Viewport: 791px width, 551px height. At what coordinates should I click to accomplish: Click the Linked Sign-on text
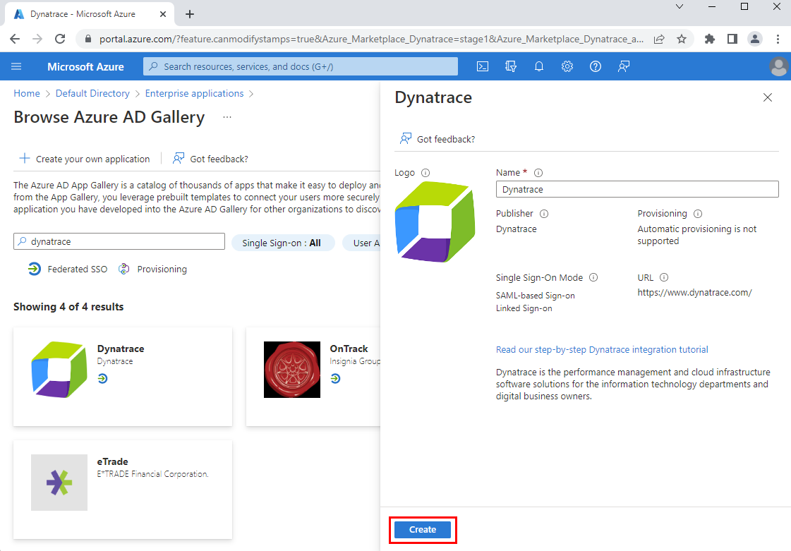[524, 308]
